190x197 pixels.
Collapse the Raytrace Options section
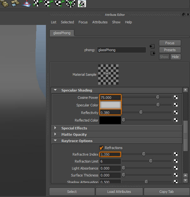click(x=55, y=140)
